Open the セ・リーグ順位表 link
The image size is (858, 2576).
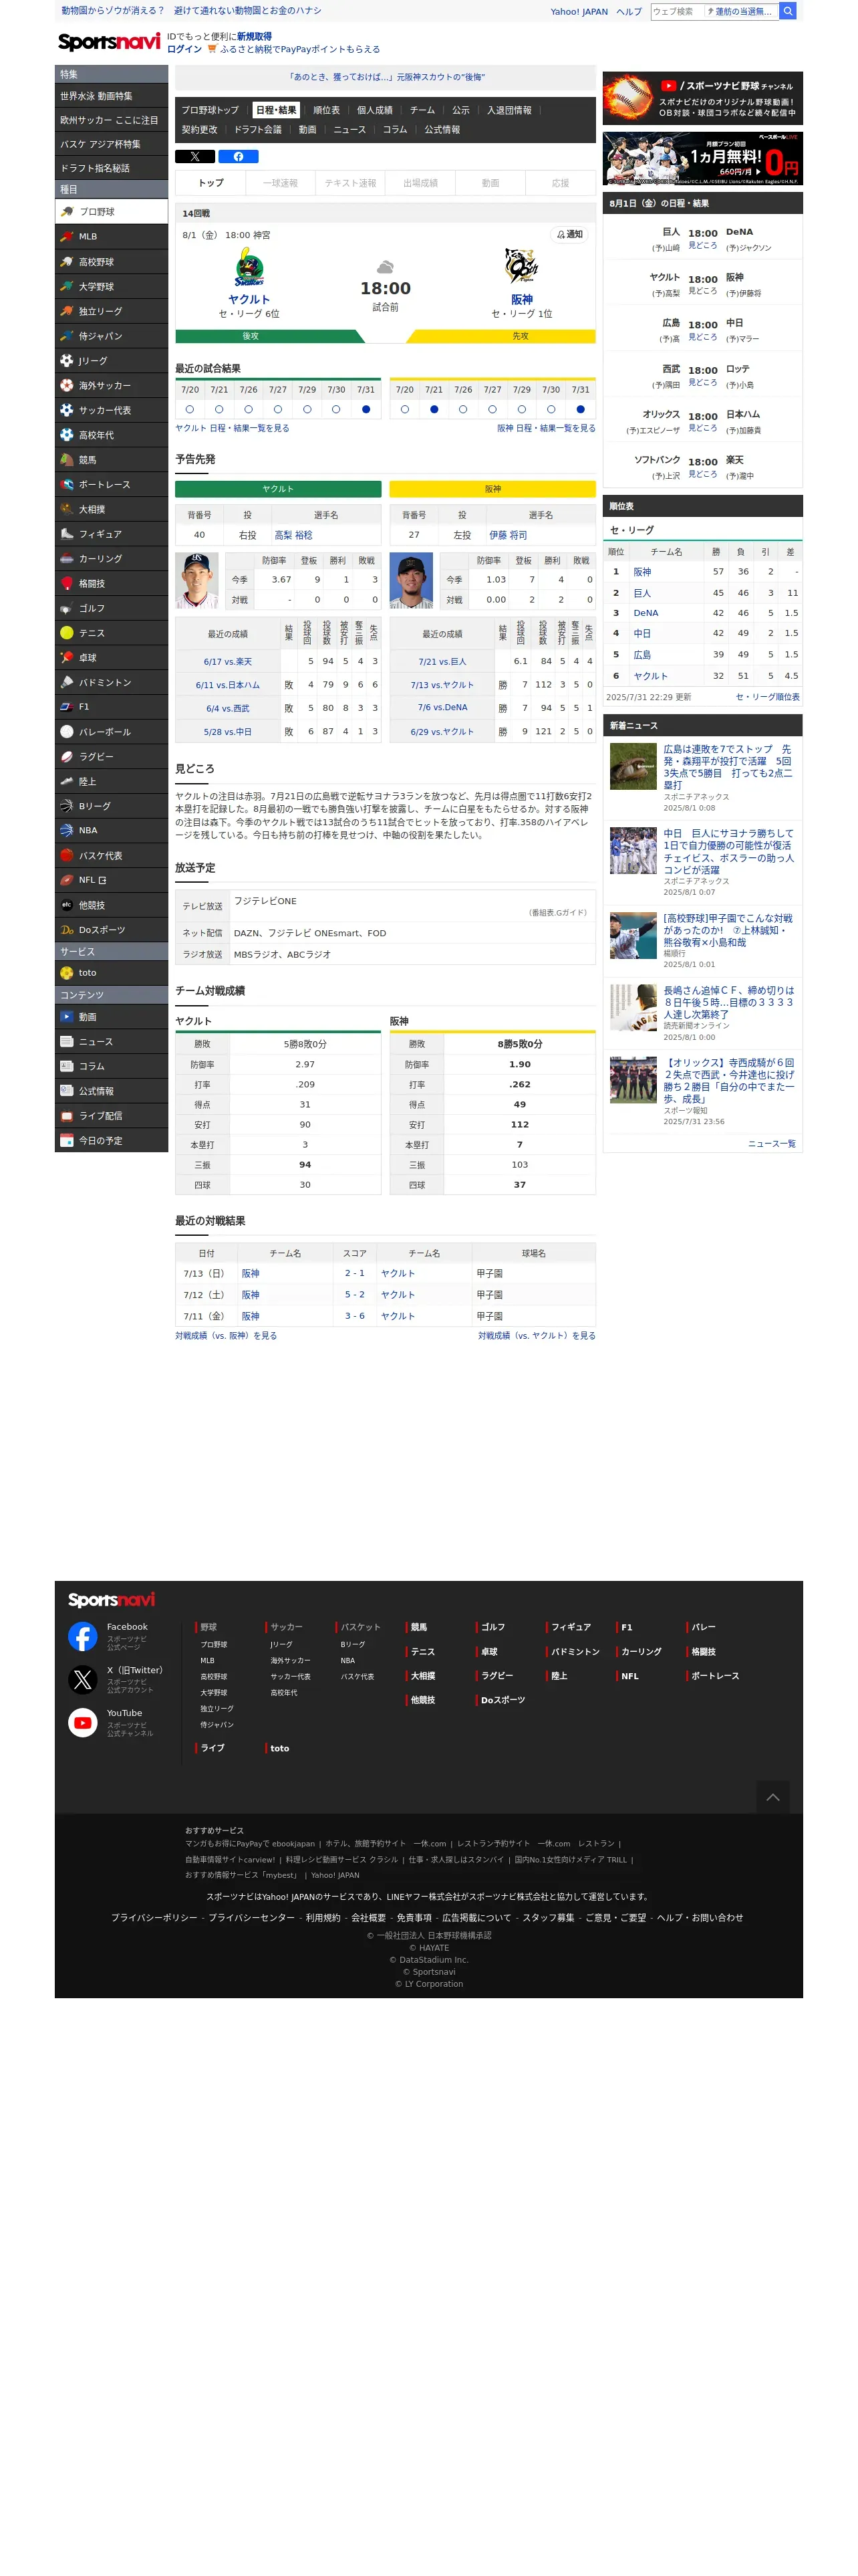[x=767, y=697]
